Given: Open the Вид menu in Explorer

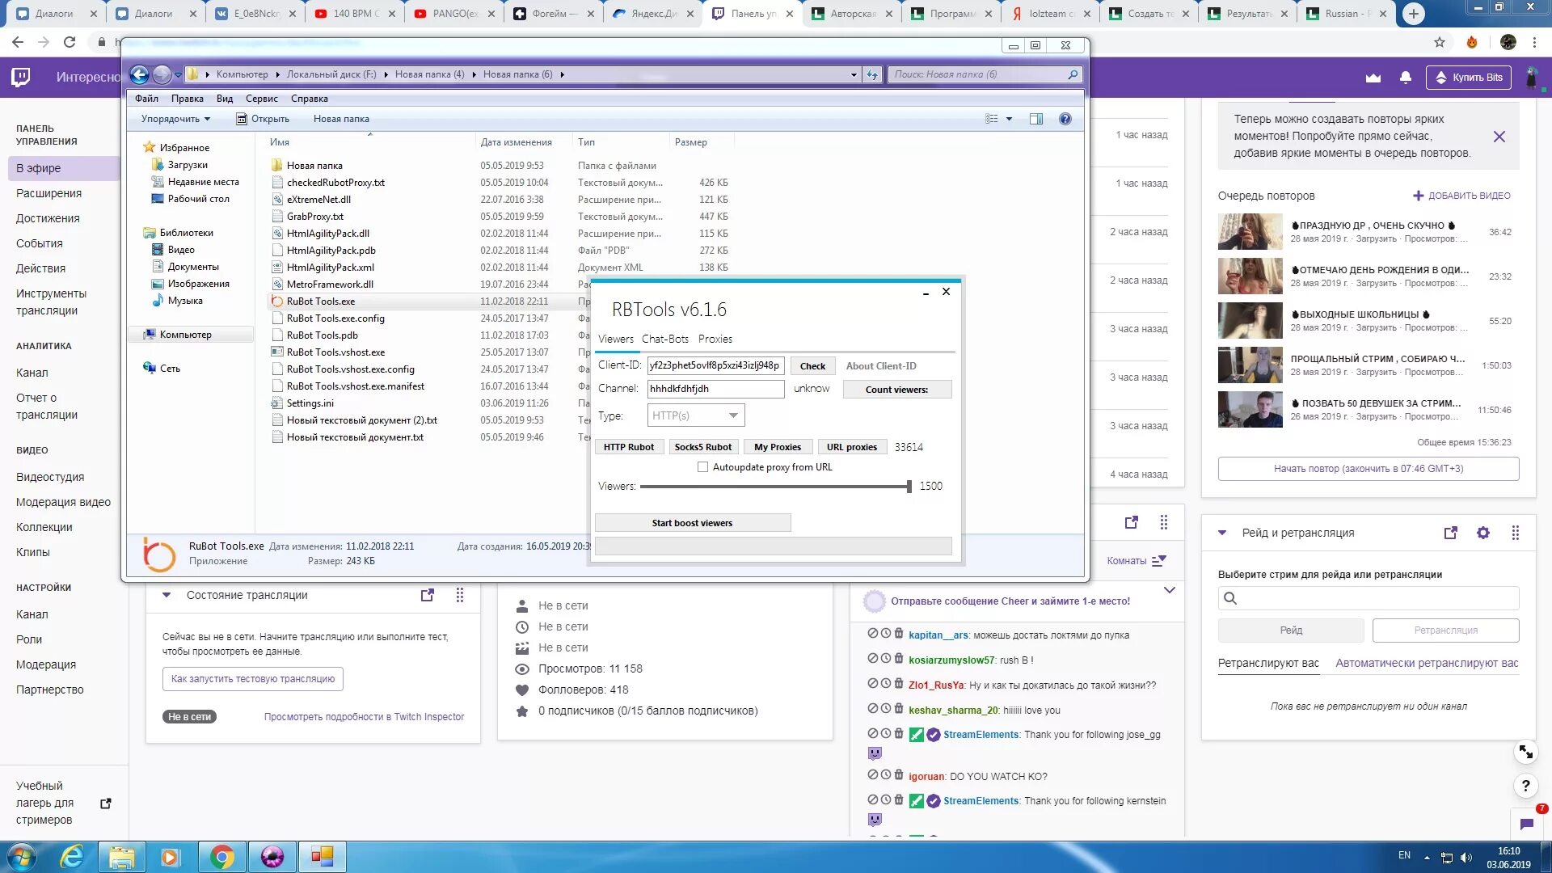Looking at the screenshot, I should coord(224,99).
